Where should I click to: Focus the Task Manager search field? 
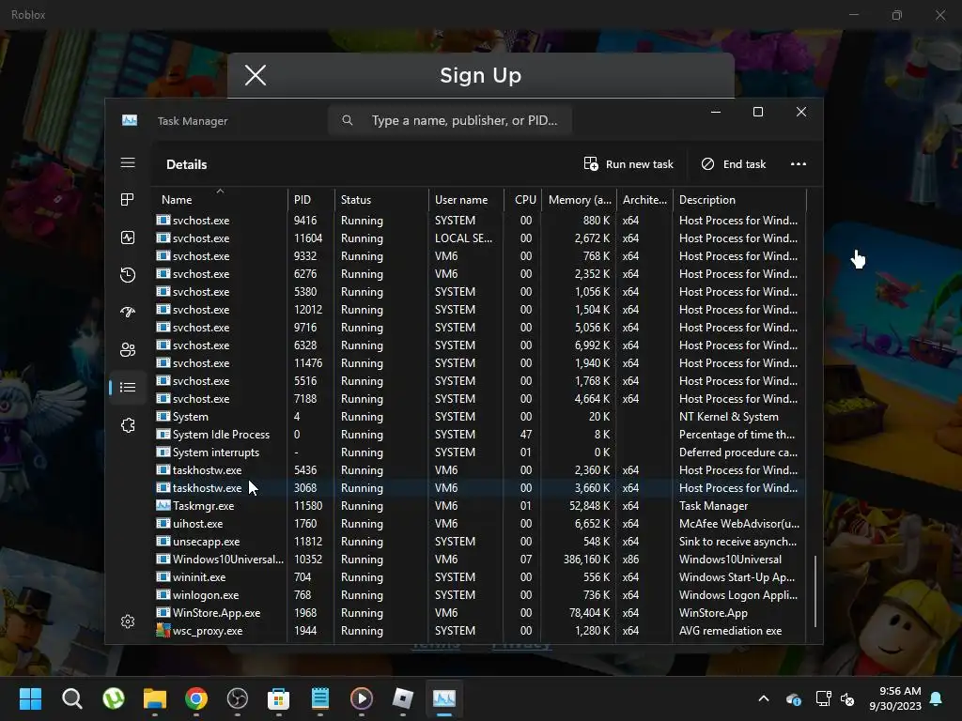click(450, 120)
